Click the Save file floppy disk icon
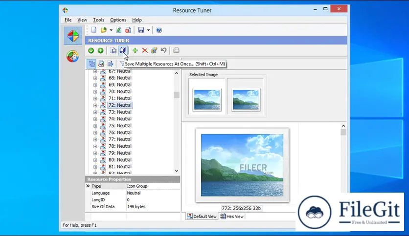The image size is (409, 236). tap(141, 30)
